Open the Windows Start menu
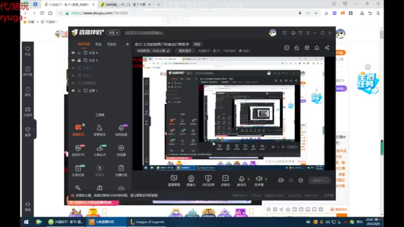Screen dimensions: 404x227 tap(26, 222)
